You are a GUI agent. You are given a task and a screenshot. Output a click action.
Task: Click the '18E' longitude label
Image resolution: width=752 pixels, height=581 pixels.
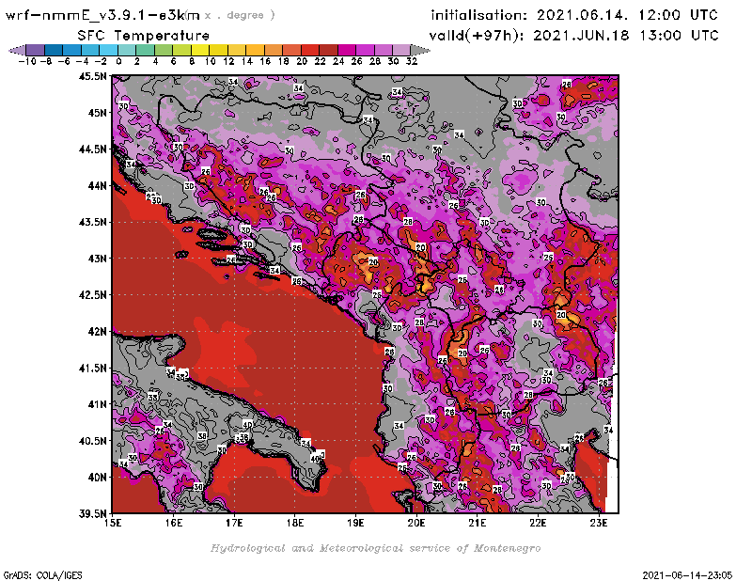pyautogui.click(x=295, y=523)
